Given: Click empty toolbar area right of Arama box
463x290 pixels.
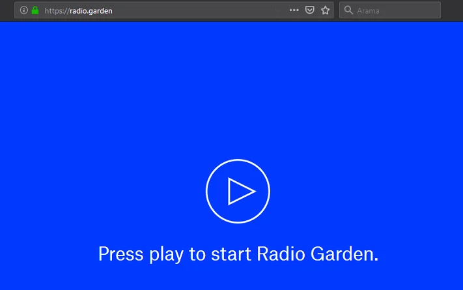Looking at the screenshot, I should pos(452,10).
